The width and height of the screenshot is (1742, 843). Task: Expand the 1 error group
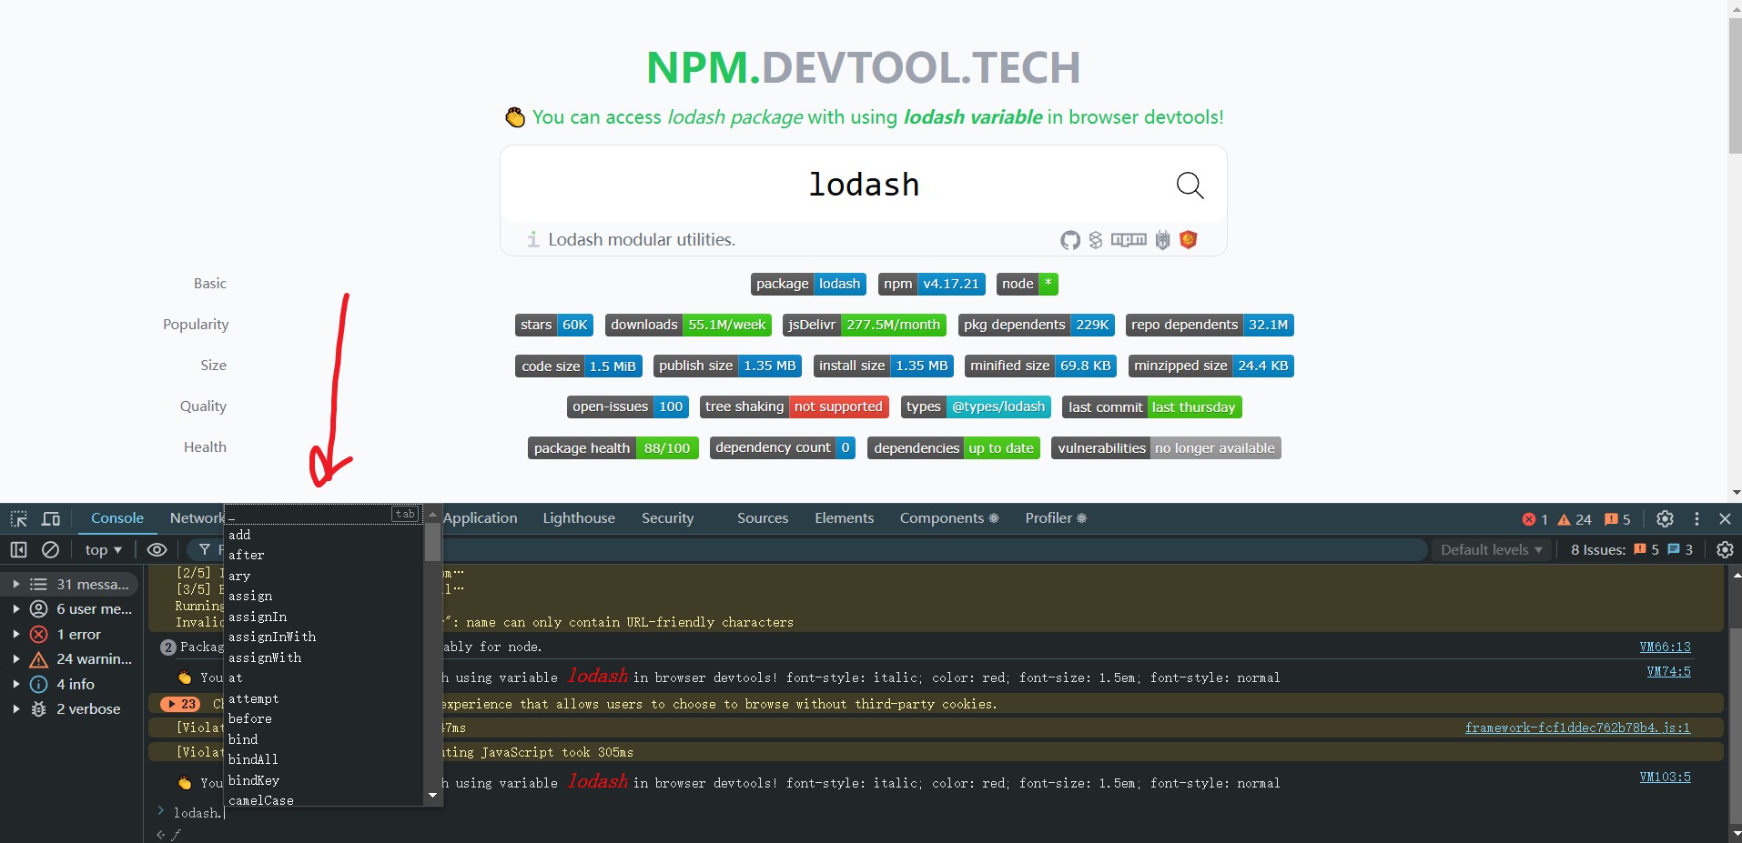(73, 634)
